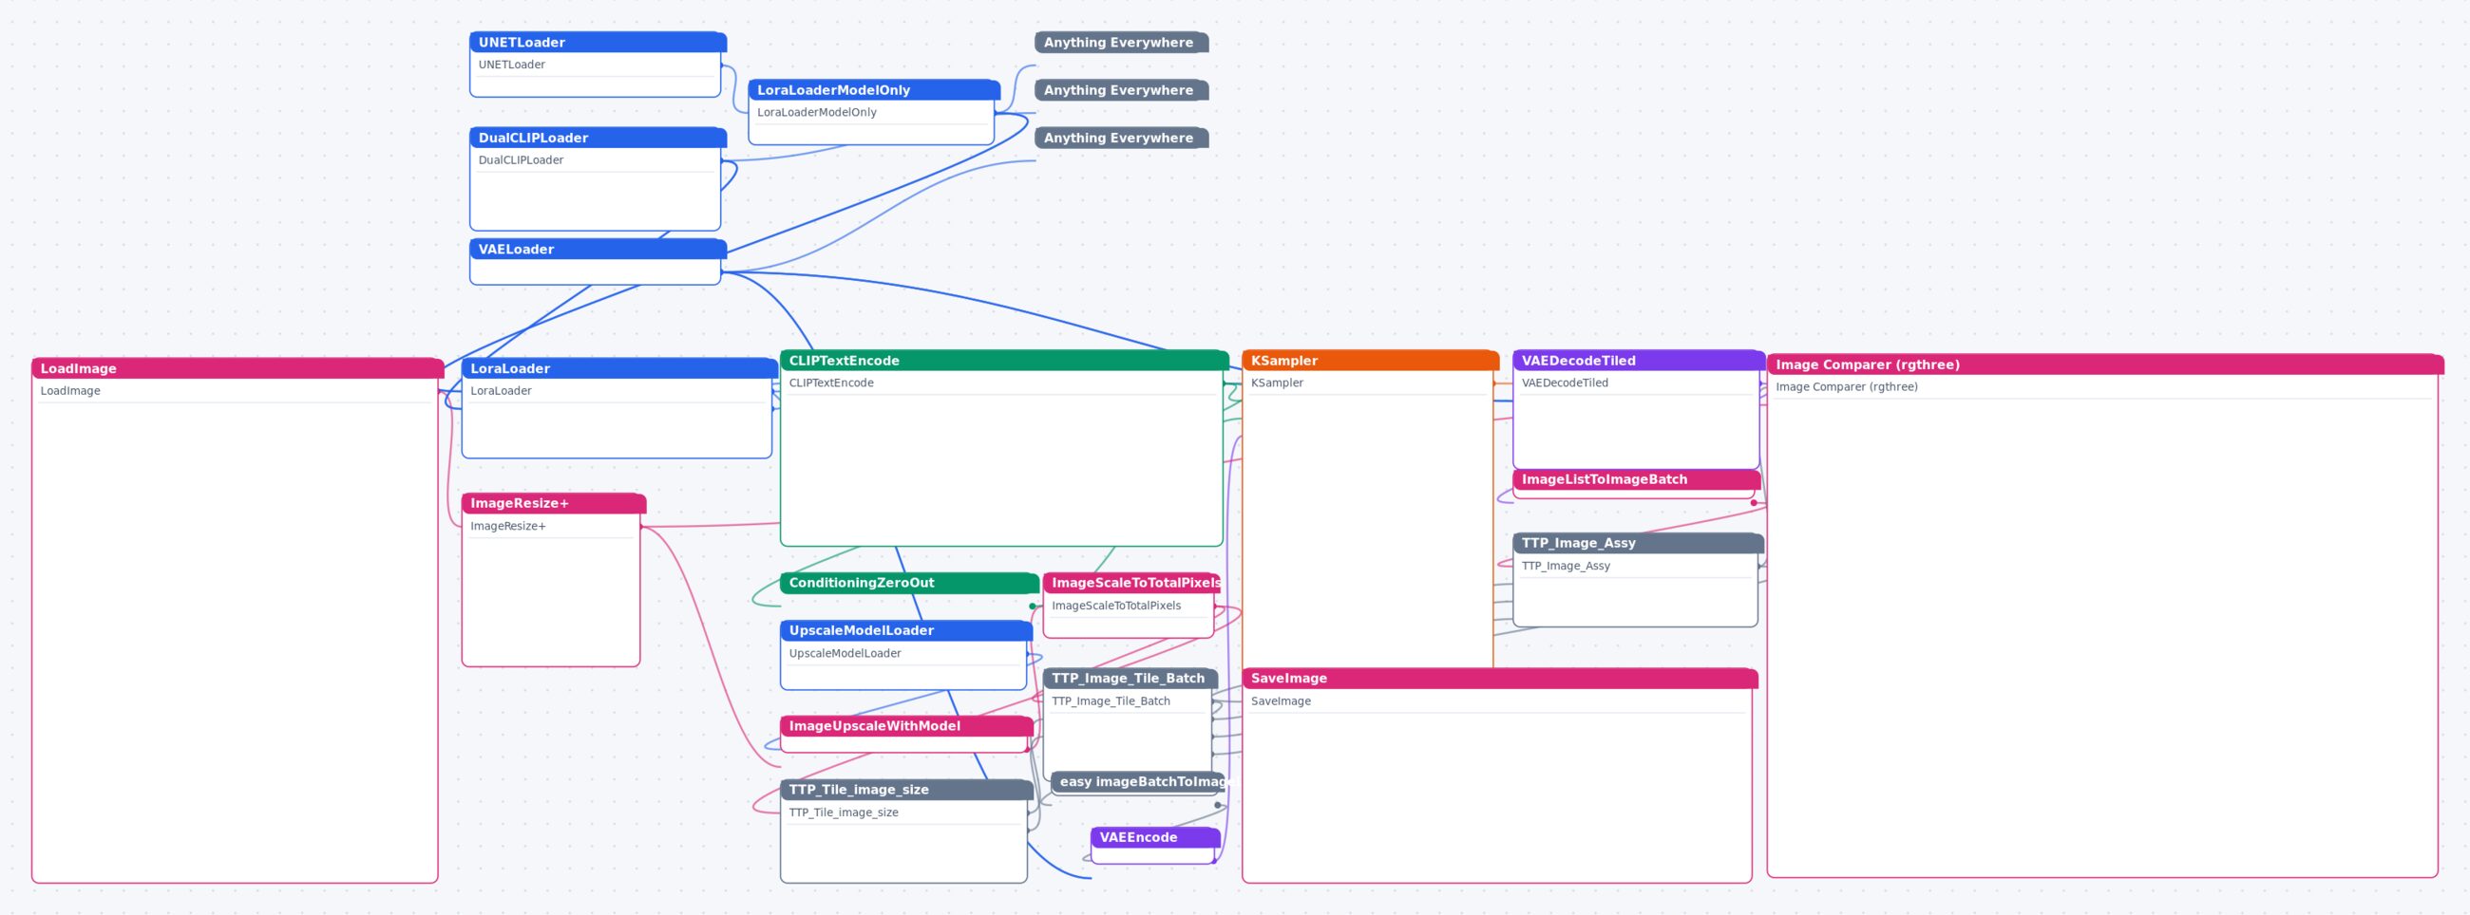Click the 'Image Comparer (rgthree)' body label text
This screenshot has width=2470, height=915.
(x=1847, y=388)
